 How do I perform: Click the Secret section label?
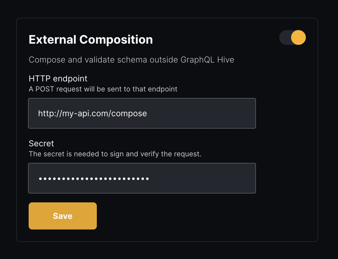point(41,144)
